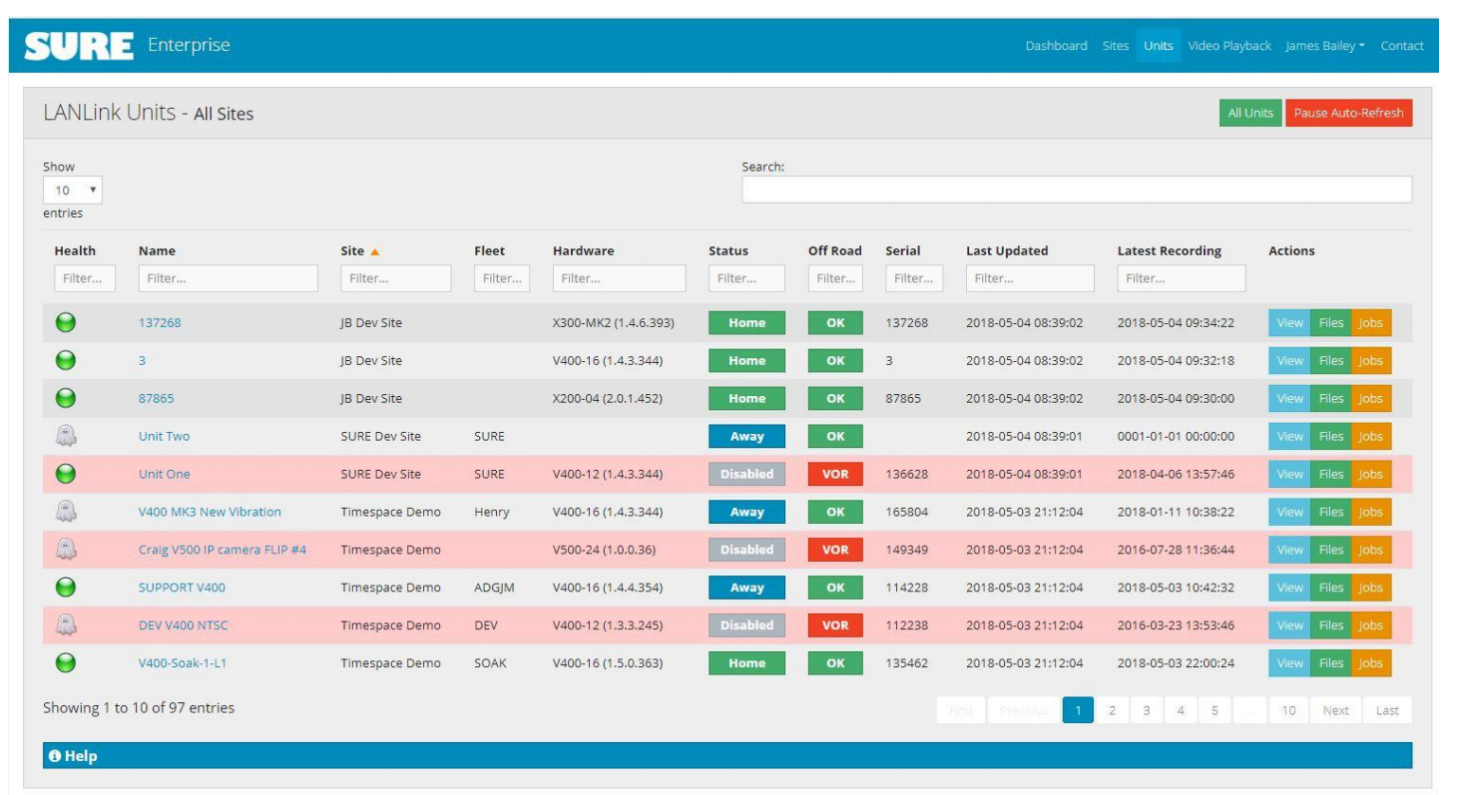
Task: Click the Disabled status badge for Unit One
Action: [x=746, y=474]
